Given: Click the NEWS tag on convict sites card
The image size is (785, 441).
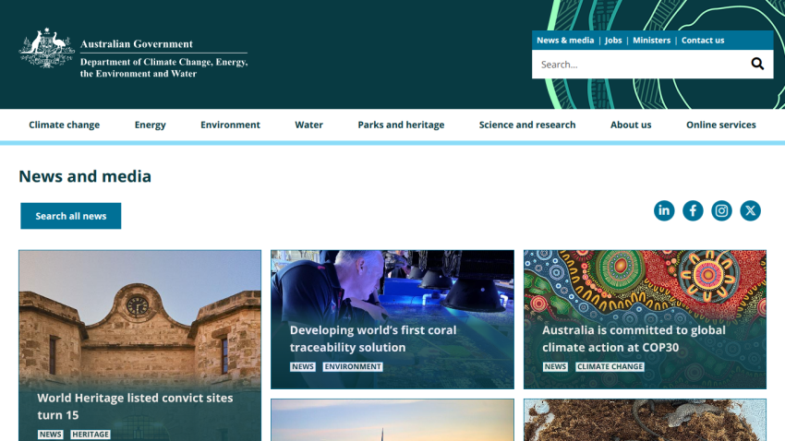Looking at the screenshot, I should [51, 435].
